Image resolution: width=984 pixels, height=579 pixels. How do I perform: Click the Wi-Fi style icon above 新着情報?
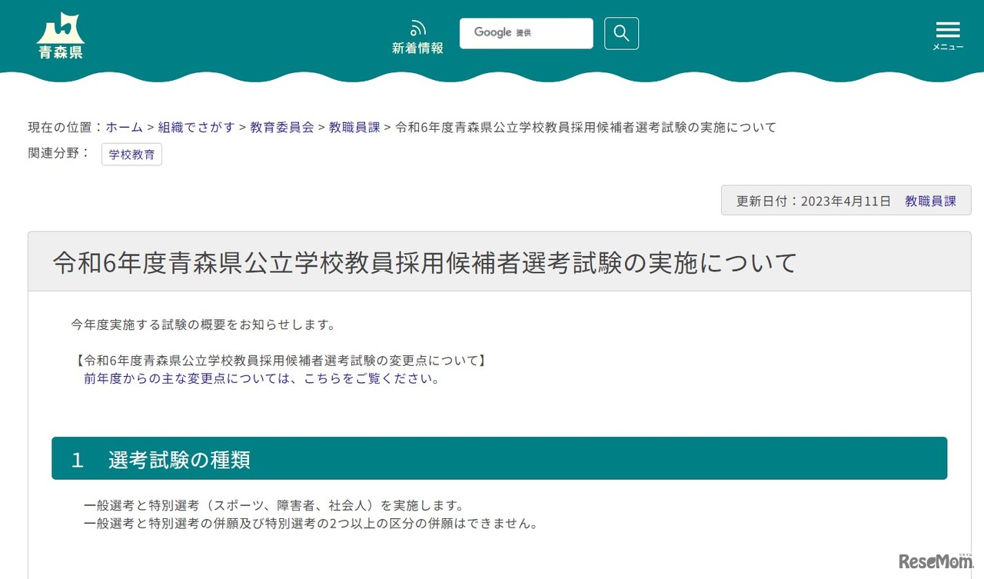417,26
